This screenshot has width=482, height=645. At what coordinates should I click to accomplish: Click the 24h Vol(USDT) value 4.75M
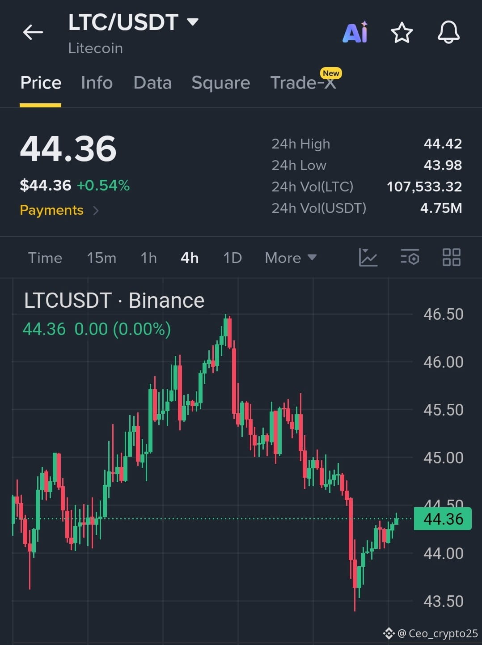coord(441,208)
